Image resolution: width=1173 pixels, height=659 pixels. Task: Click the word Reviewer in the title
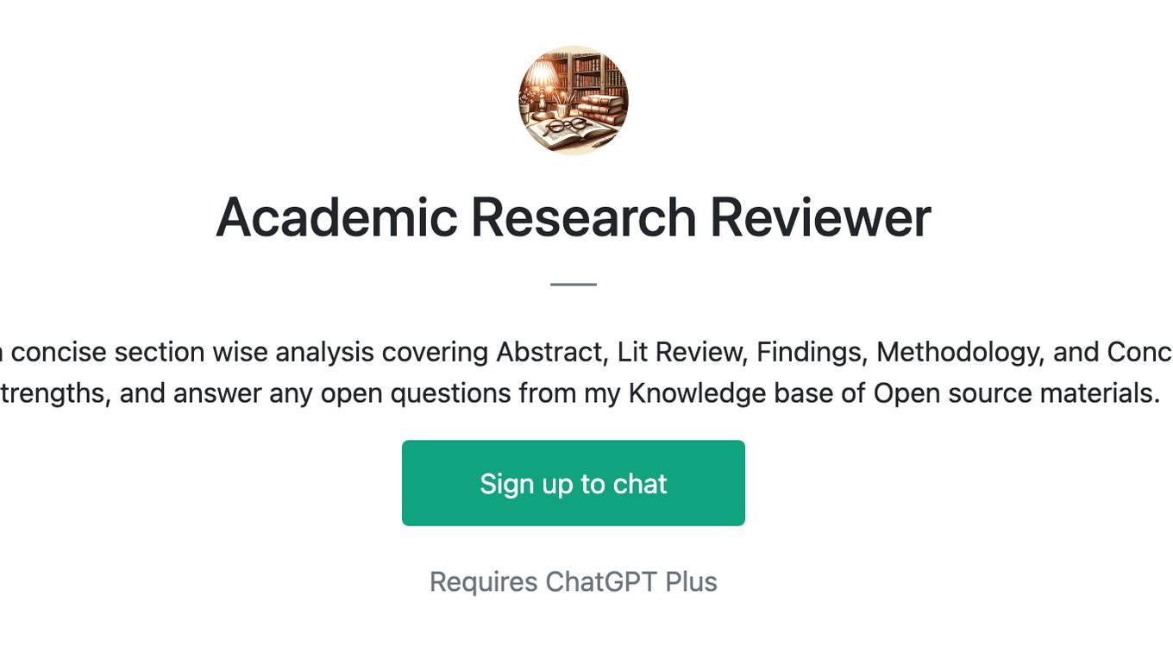coord(820,217)
